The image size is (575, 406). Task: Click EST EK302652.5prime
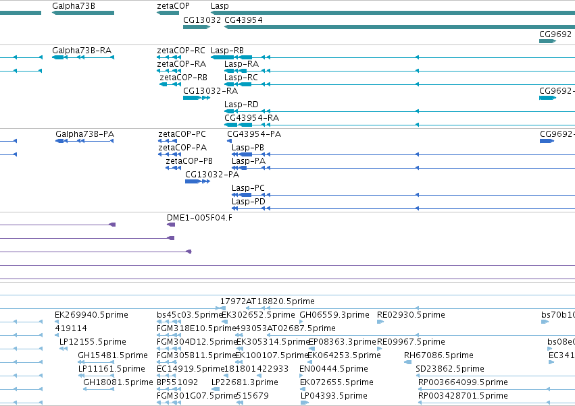(259, 315)
